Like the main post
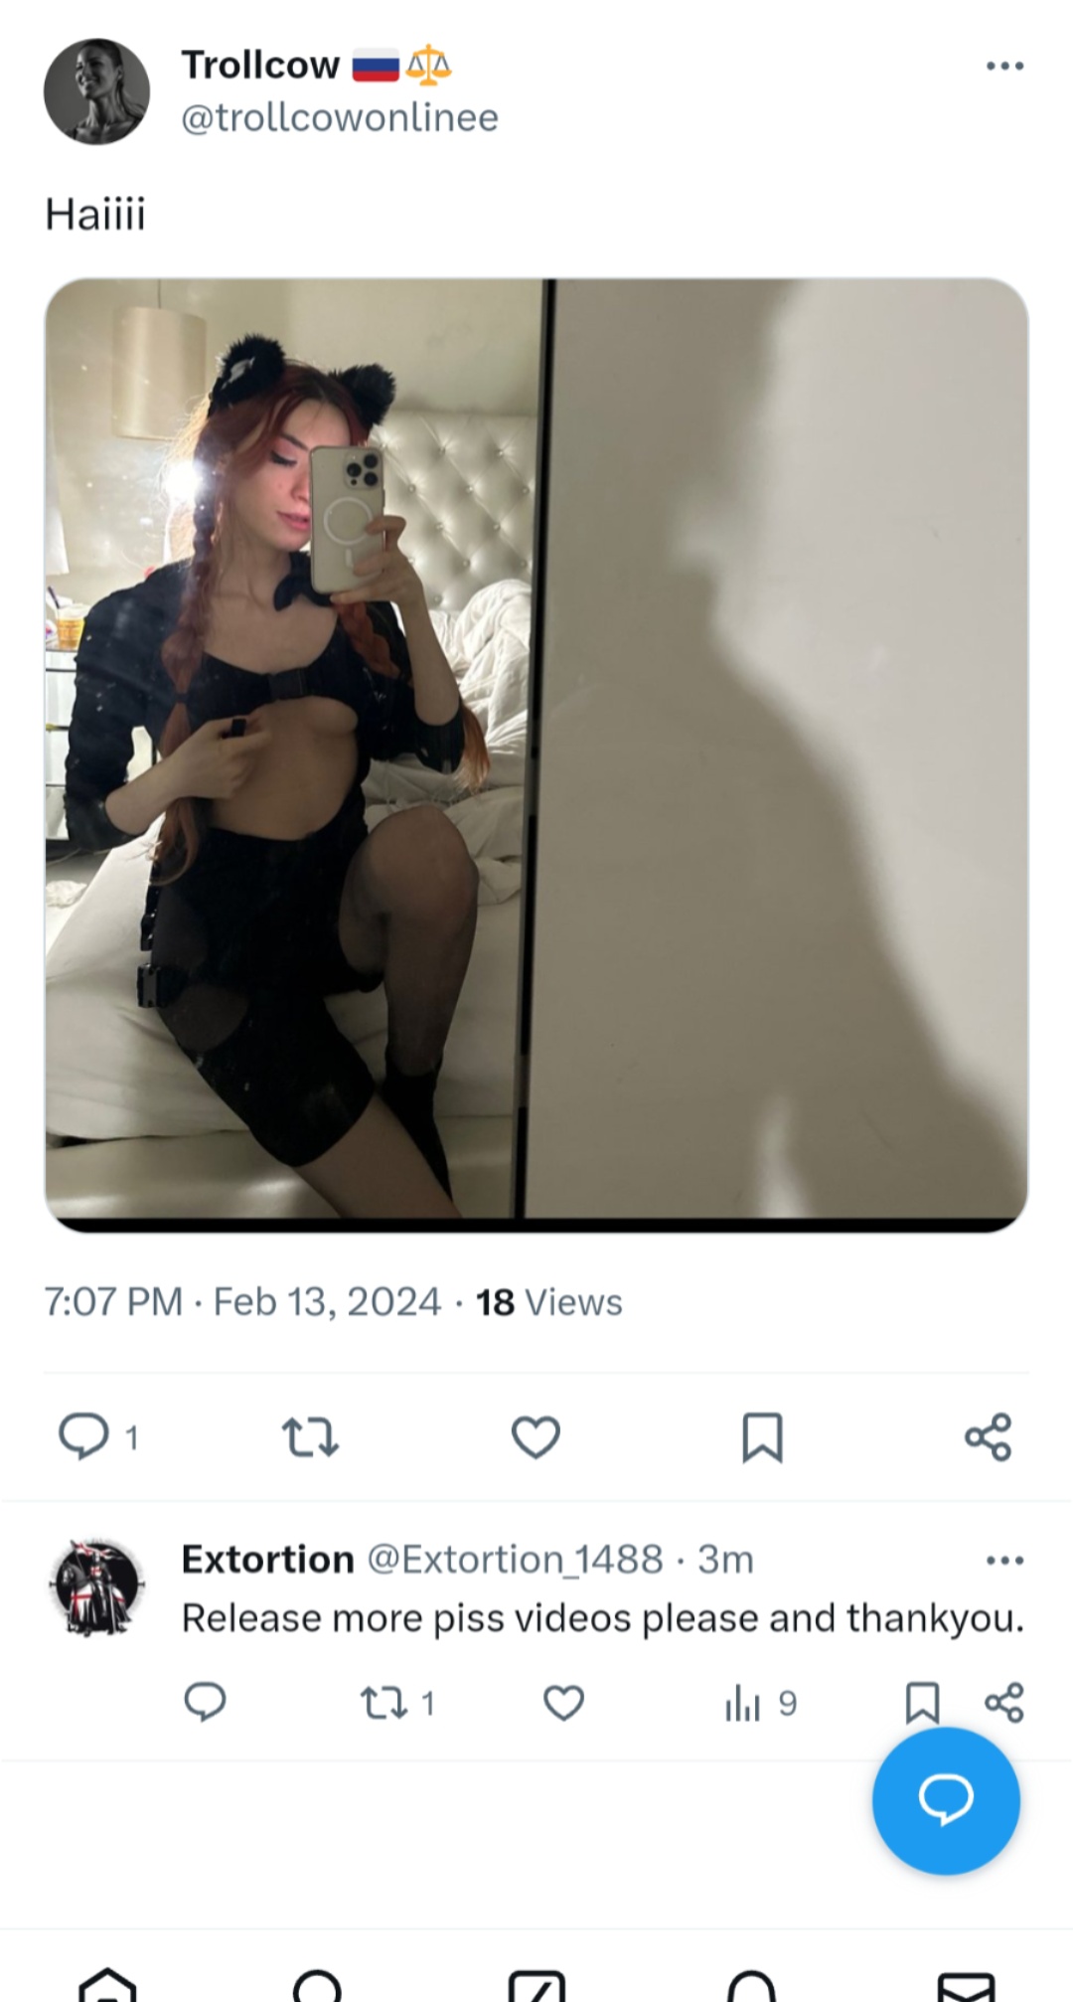Screen dimensions: 1073x2002 pos(536,1437)
